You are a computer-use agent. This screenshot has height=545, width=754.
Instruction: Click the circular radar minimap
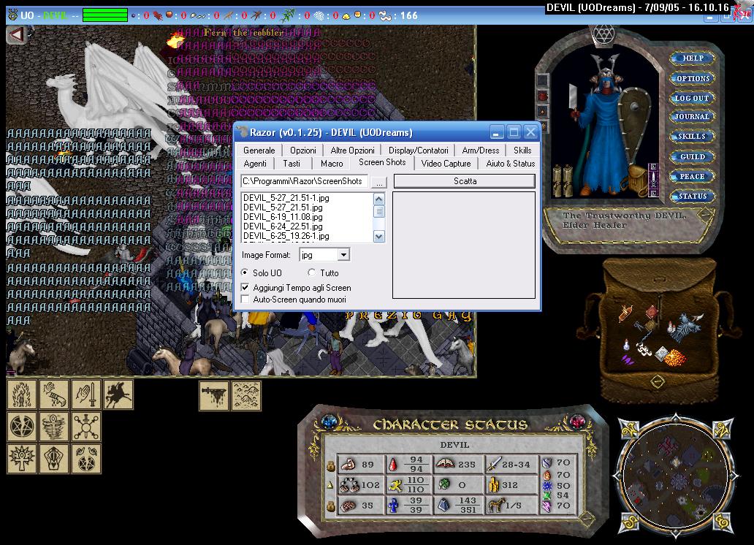[x=675, y=476]
